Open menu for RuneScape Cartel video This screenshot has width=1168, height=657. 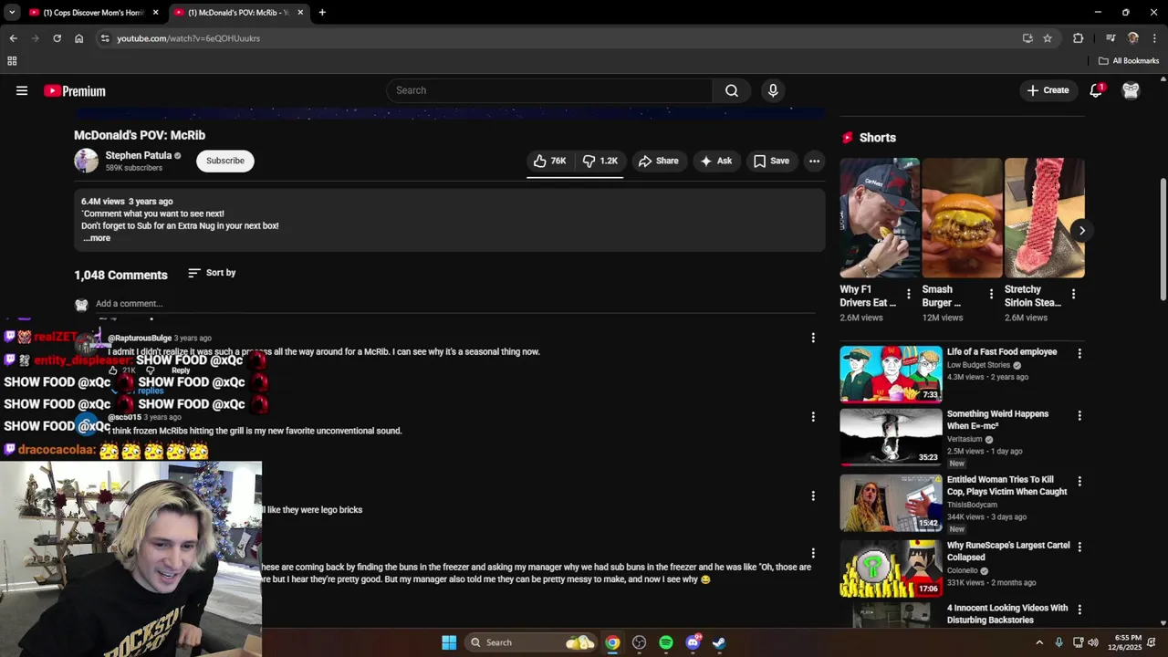[1079, 547]
